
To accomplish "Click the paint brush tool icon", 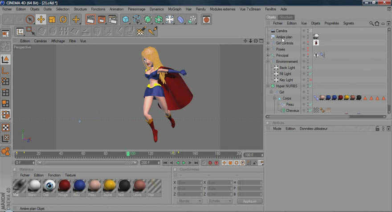I will 152,32.
